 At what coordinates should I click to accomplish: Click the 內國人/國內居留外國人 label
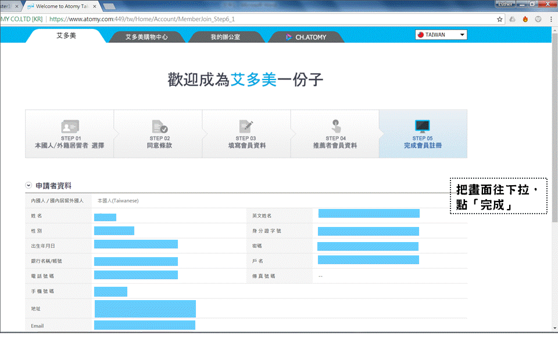[58, 201]
